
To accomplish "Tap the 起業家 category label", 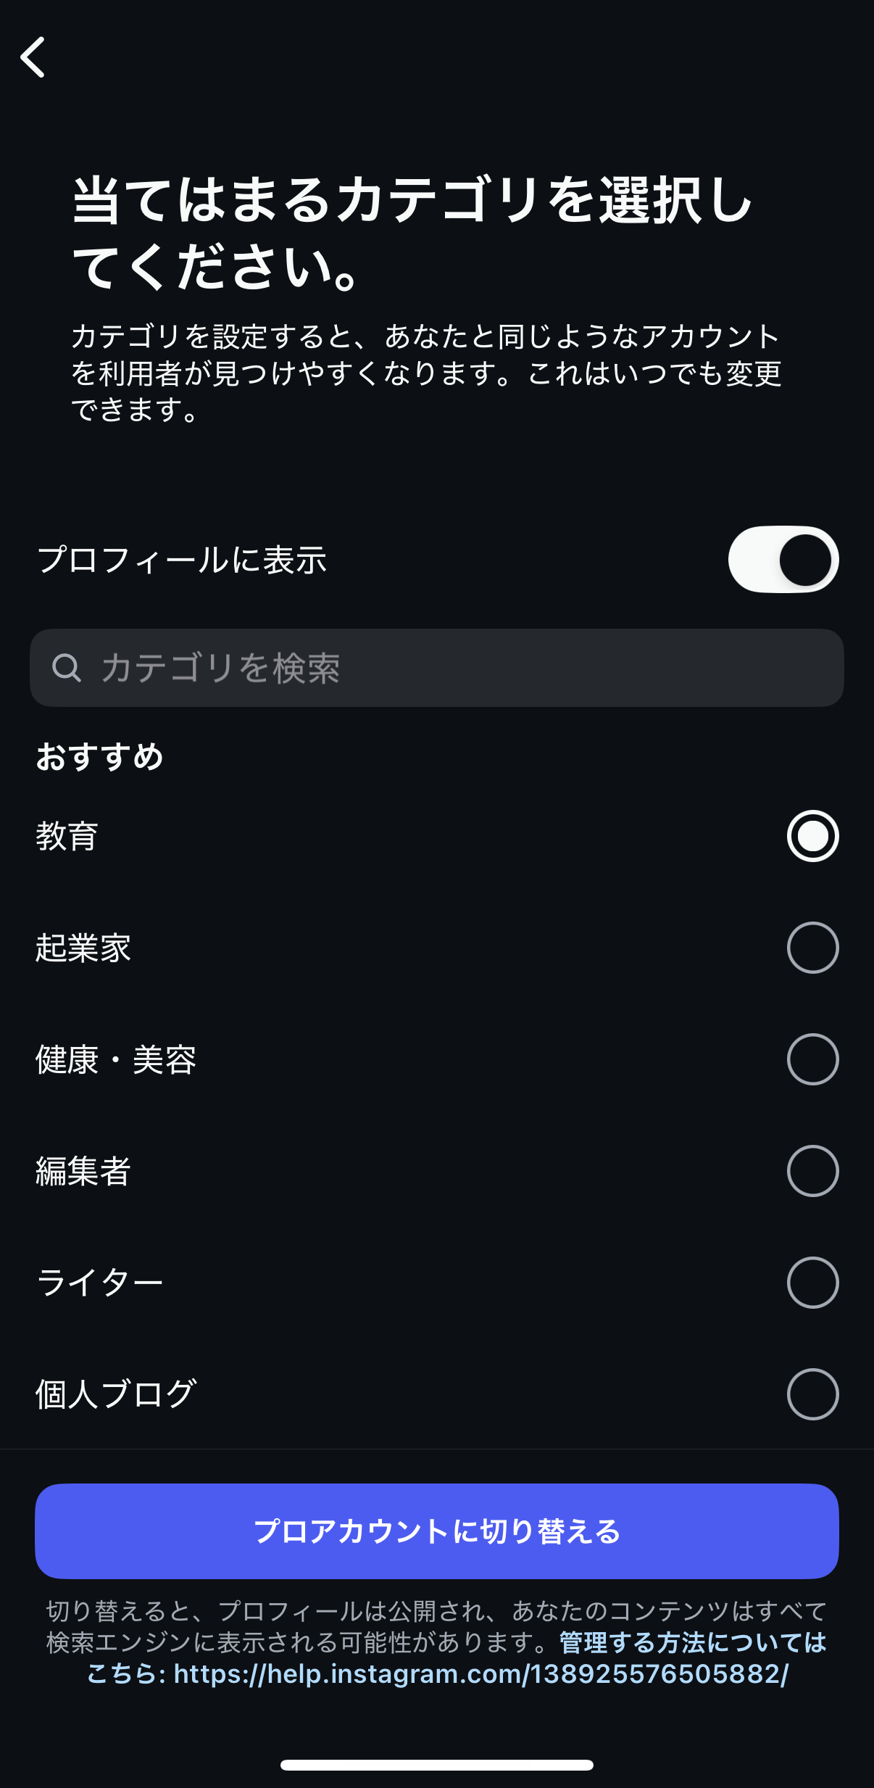I will [x=83, y=948].
